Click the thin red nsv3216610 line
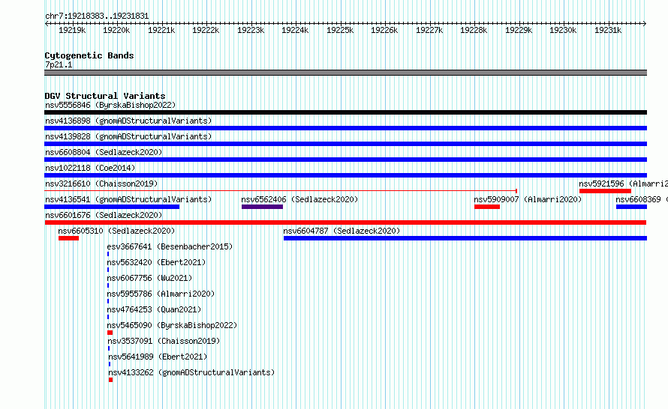Viewport: 668px width, 409px height. [281, 191]
